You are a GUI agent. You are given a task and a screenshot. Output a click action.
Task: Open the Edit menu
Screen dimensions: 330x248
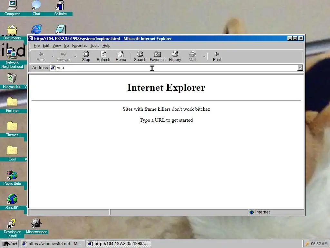[x=46, y=46]
